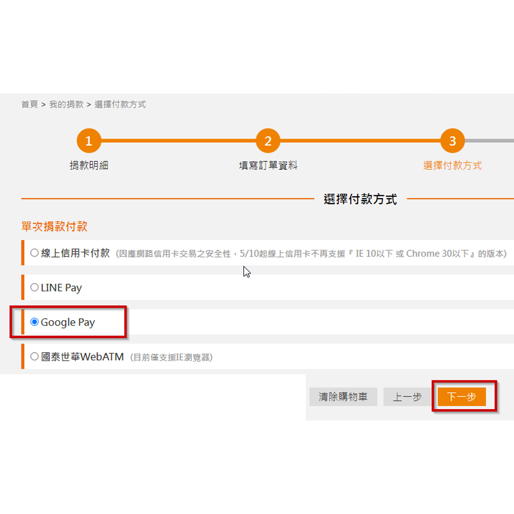
Task: Go back with the 上一步 button
Action: tap(407, 397)
